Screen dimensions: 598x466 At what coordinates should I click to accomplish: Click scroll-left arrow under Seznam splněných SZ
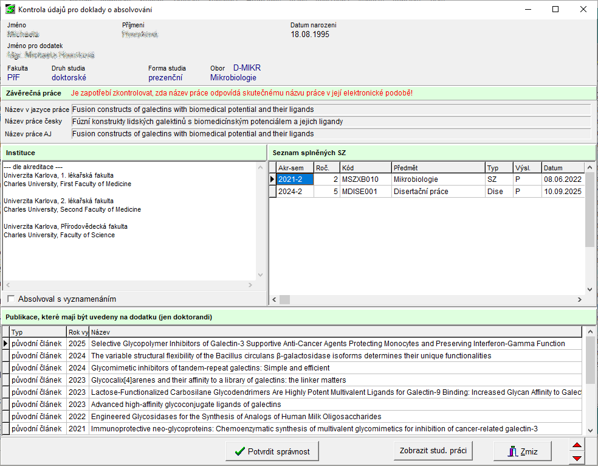click(x=273, y=299)
